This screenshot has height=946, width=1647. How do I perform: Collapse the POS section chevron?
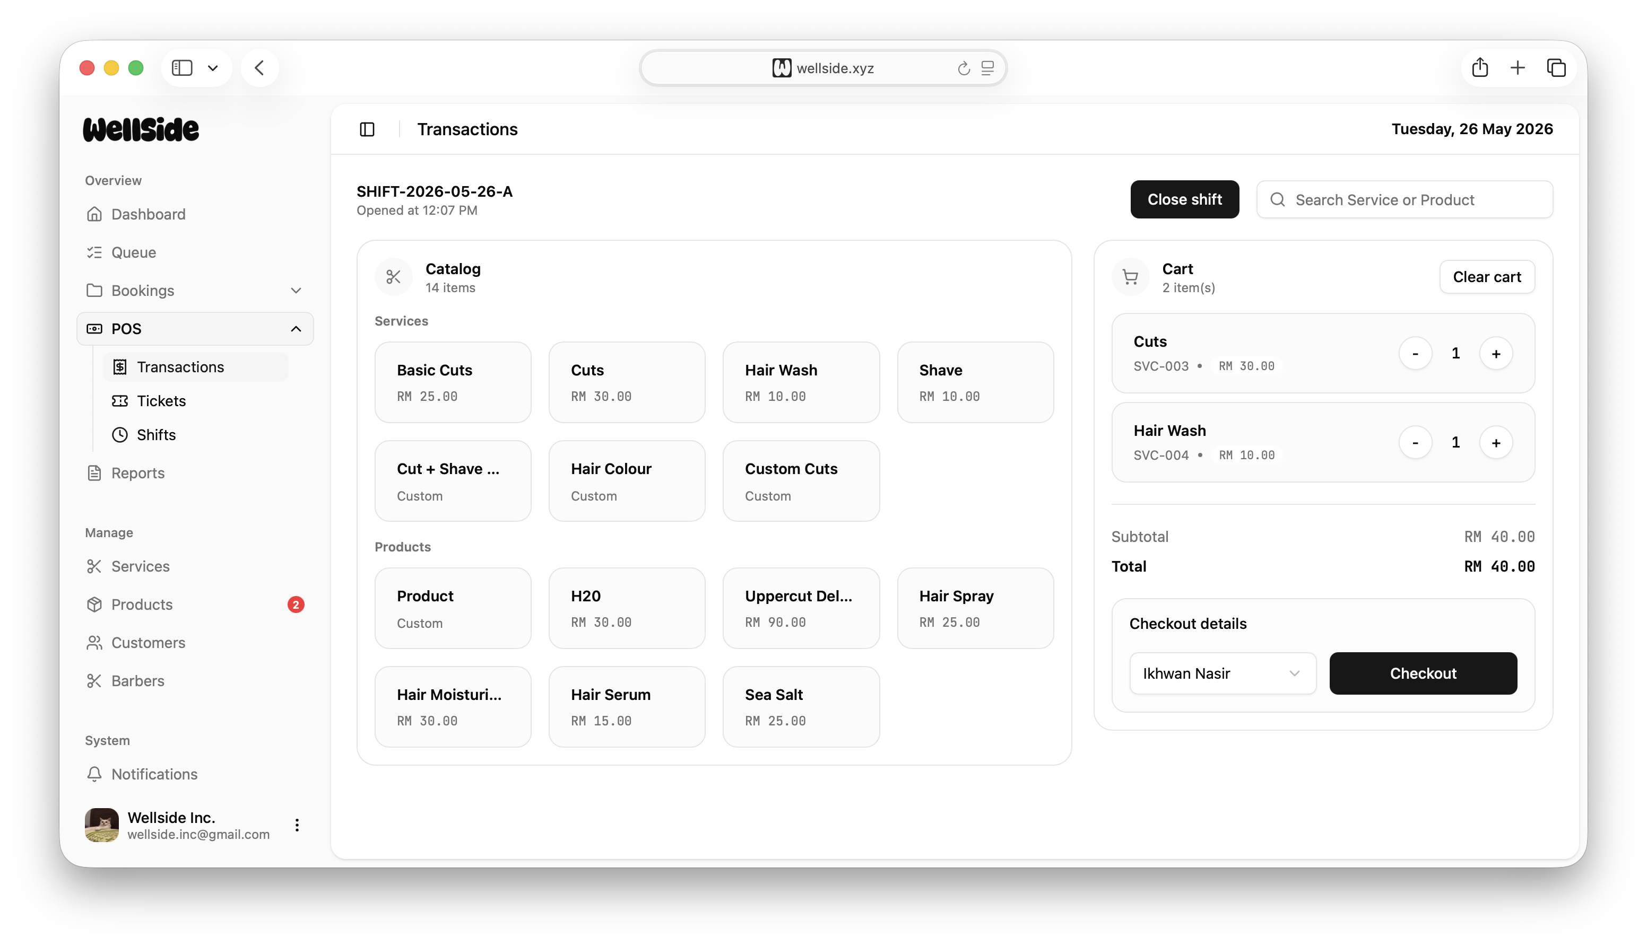[x=296, y=329]
